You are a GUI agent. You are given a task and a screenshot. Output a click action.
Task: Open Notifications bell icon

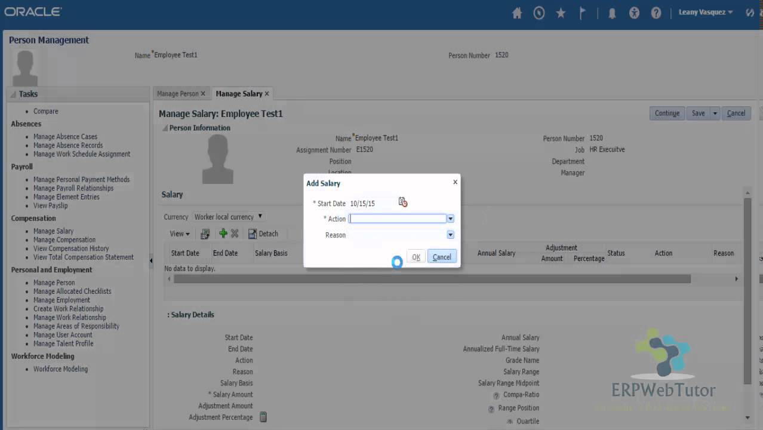[x=612, y=13]
